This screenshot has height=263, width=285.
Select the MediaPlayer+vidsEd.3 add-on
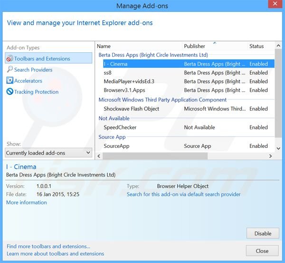[x=189, y=81]
